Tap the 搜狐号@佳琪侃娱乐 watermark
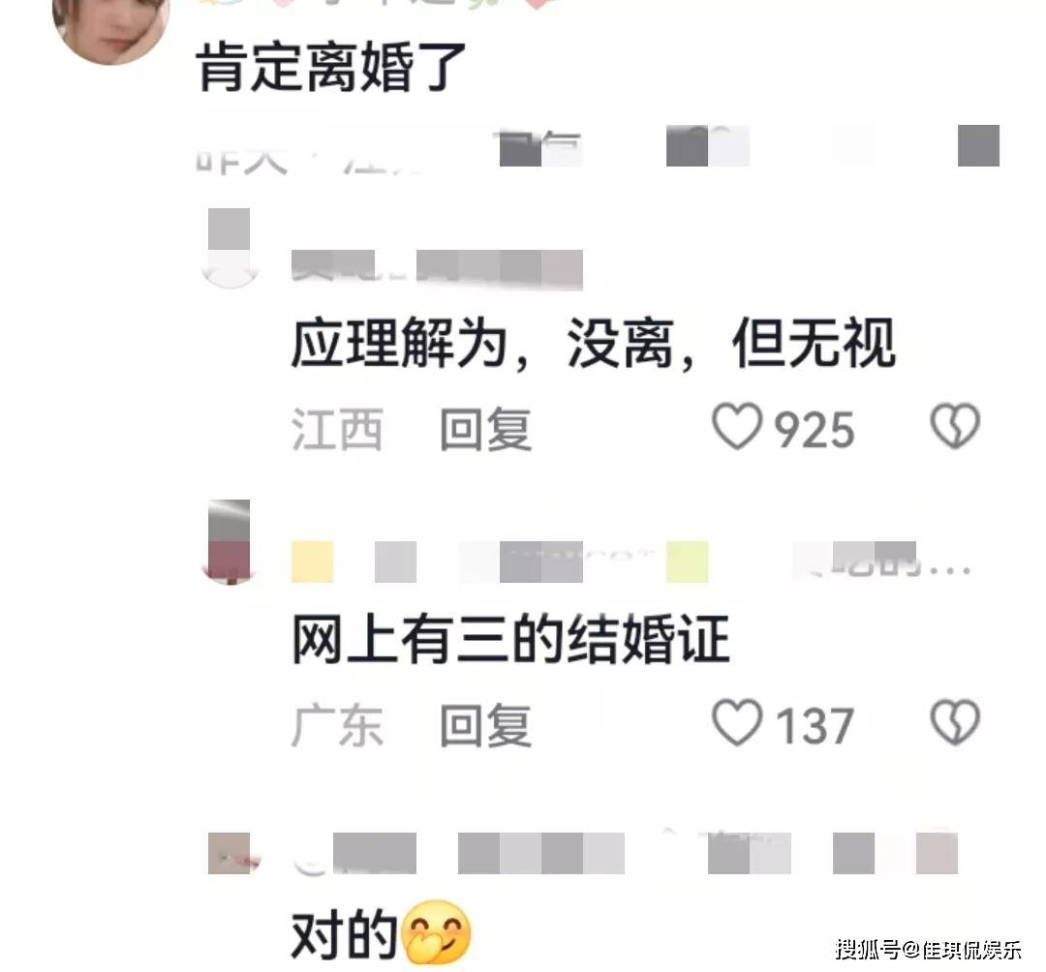Viewport: 1046px width, 972px height. coord(928,948)
